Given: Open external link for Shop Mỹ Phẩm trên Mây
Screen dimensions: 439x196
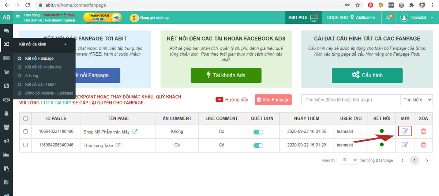Looking at the screenshot, I should coord(135,132).
